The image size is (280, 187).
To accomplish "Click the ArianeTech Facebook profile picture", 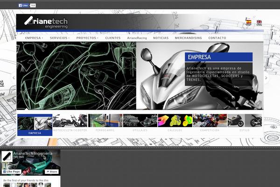I will click(7, 157).
